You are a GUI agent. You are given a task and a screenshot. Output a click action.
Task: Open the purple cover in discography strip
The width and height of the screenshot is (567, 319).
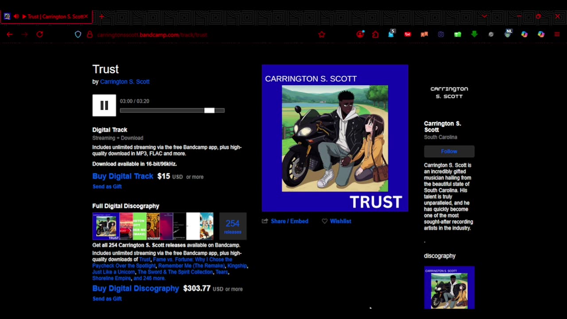point(166,226)
